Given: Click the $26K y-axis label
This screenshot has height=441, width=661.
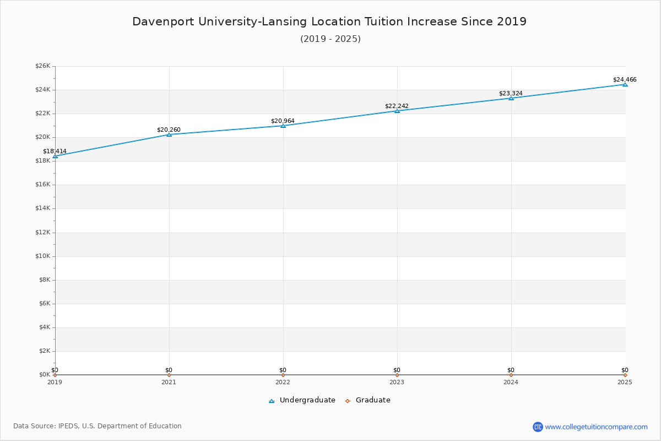Looking at the screenshot, I should pyautogui.click(x=43, y=66).
